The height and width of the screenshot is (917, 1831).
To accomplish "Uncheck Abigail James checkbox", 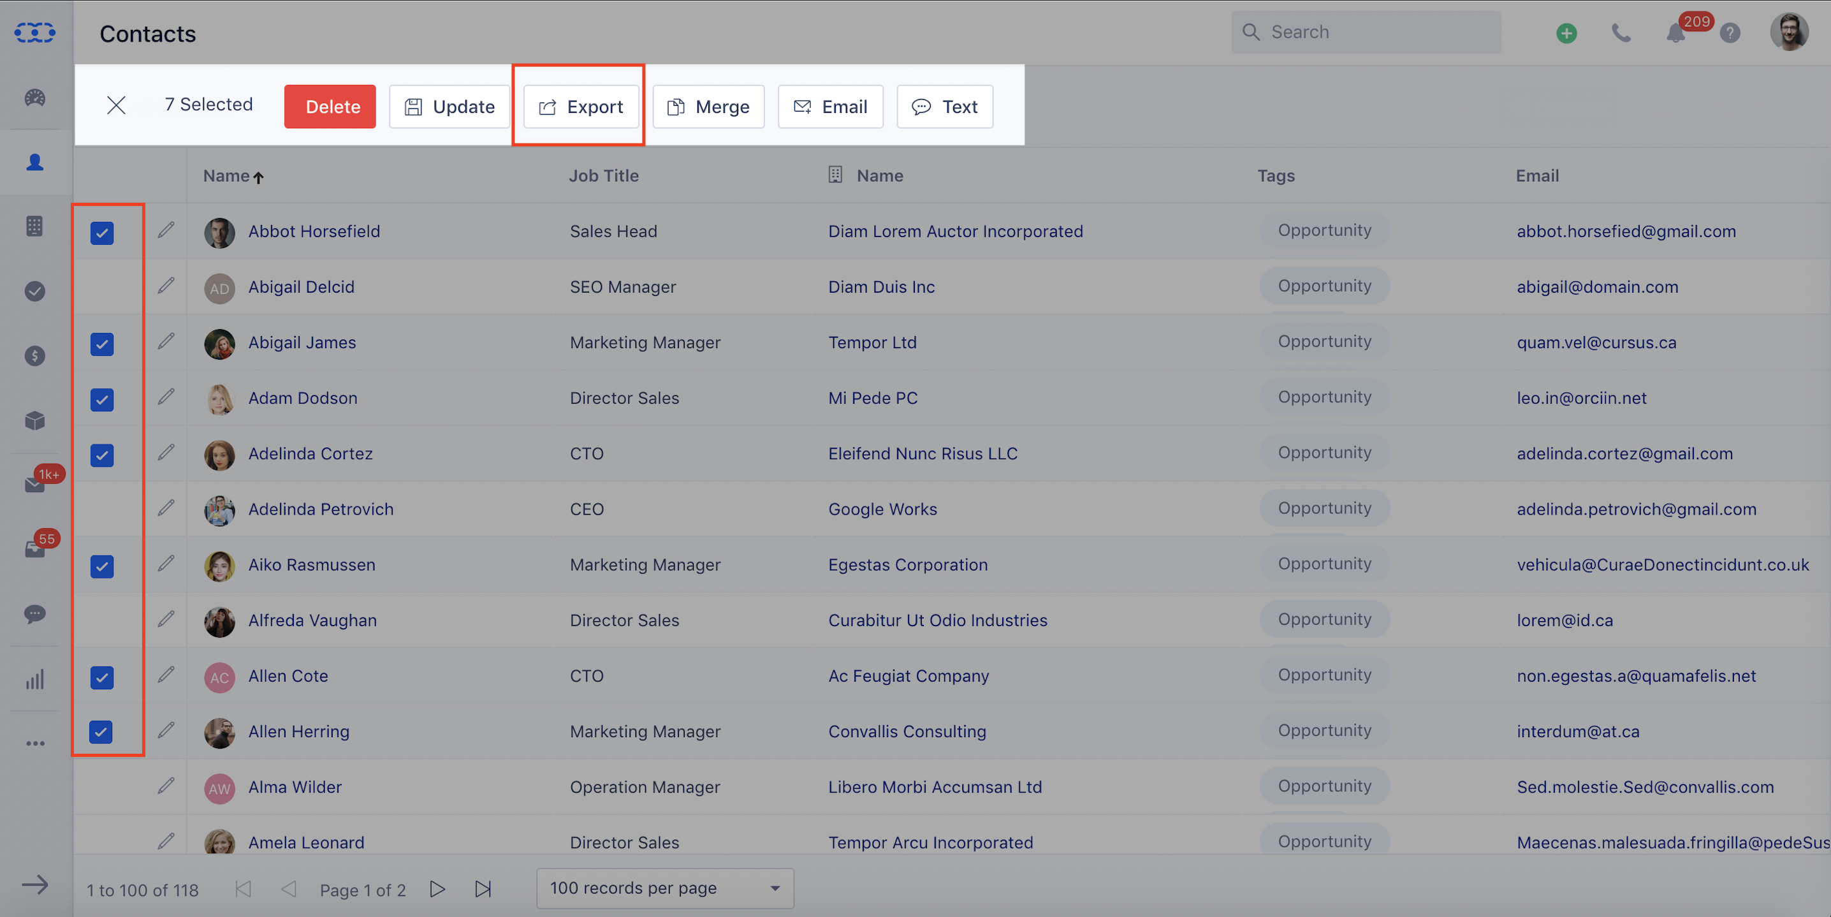I will pos(101,344).
